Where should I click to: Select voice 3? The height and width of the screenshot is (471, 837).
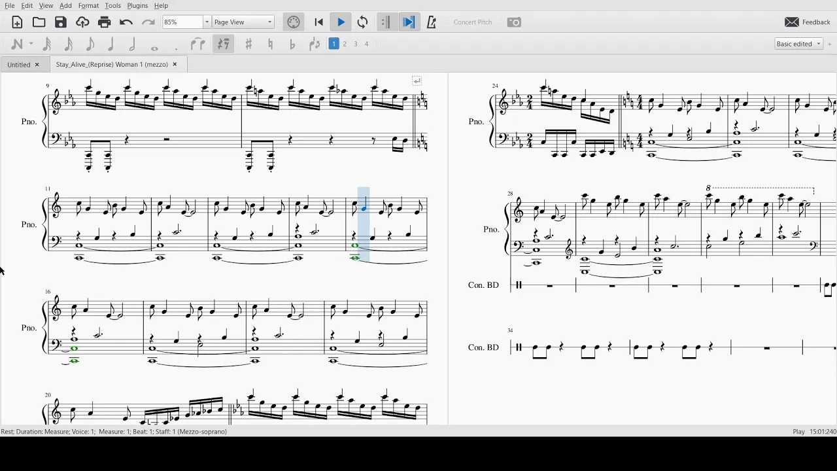356,44
